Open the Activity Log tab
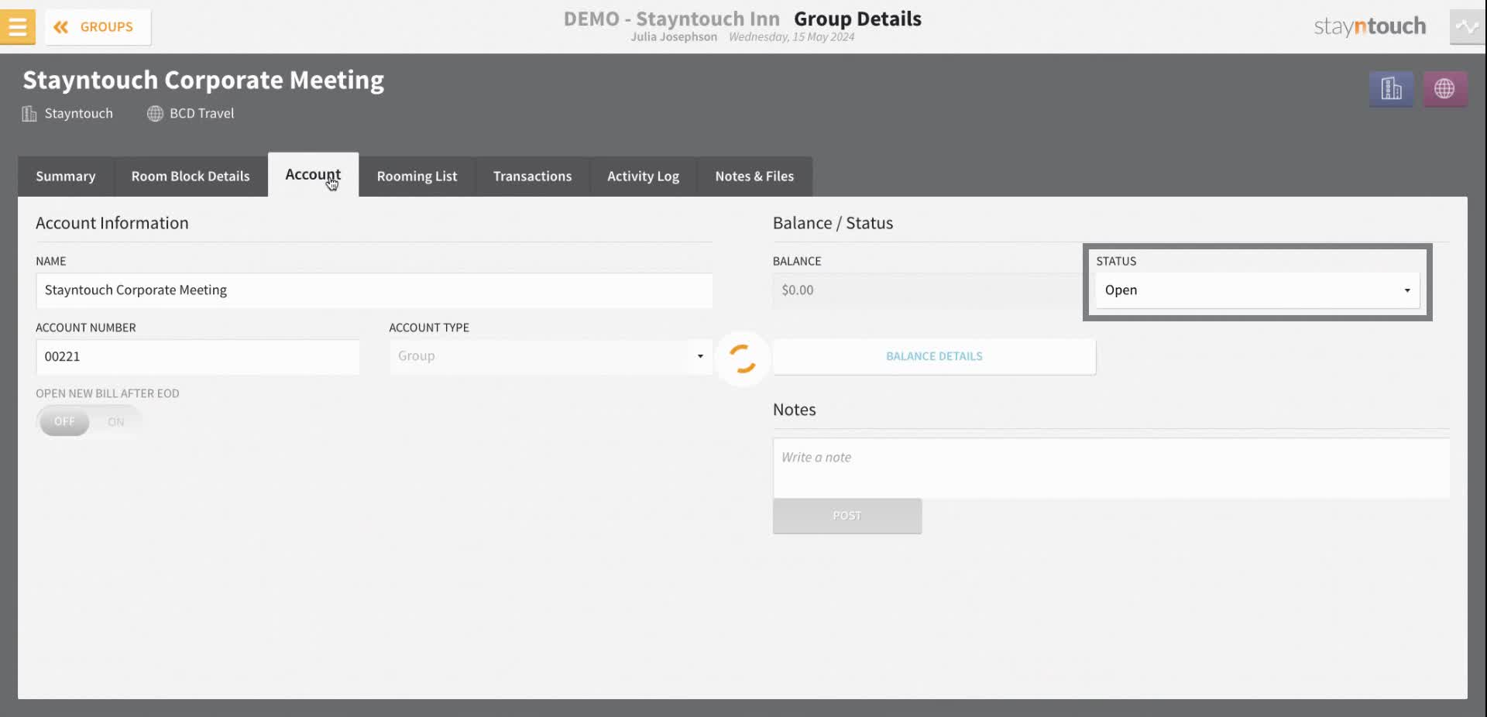 [x=643, y=177]
